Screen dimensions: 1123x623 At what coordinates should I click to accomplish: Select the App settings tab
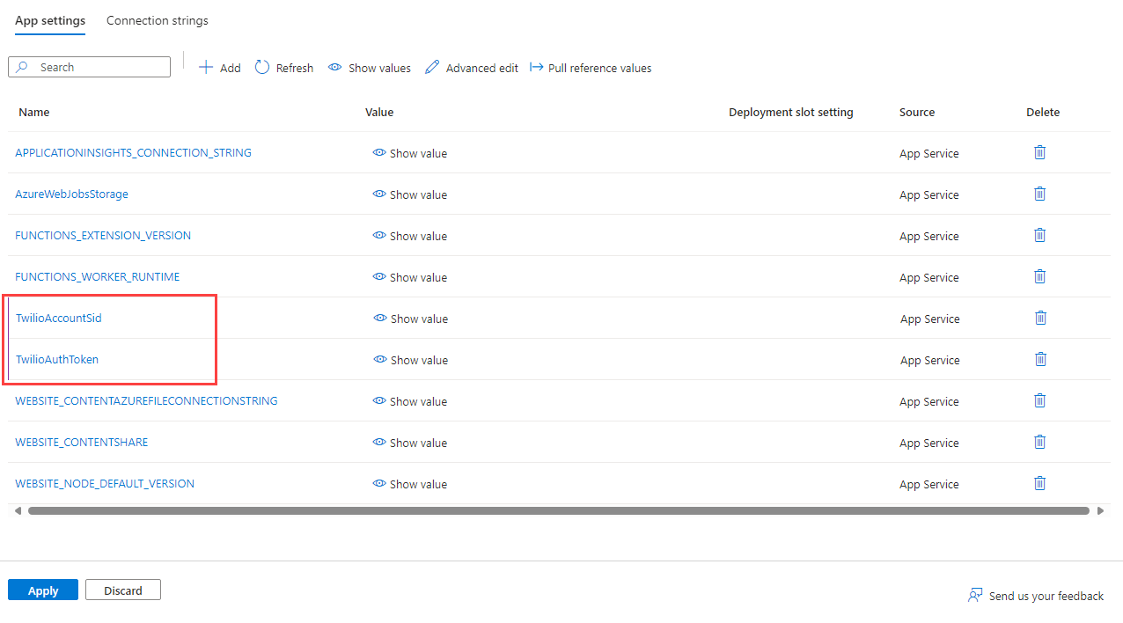pyautogui.click(x=50, y=20)
